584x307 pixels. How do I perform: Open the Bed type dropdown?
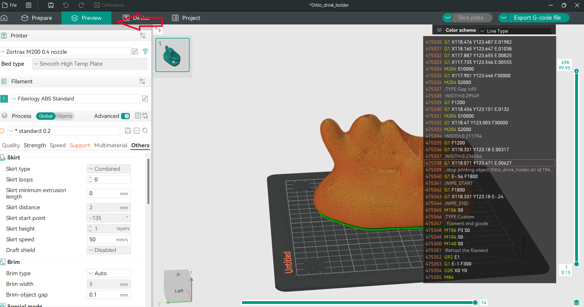pos(90,64)
